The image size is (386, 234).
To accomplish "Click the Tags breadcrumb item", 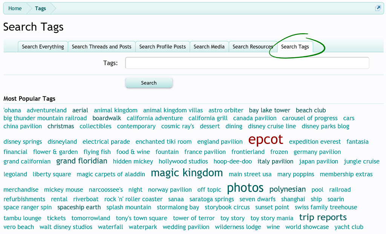I will 40,8.
